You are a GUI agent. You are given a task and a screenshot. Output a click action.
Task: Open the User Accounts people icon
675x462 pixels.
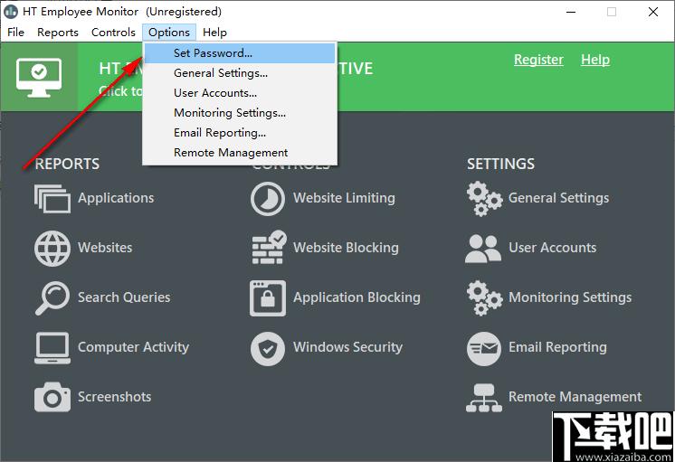[x=483, y=248]
